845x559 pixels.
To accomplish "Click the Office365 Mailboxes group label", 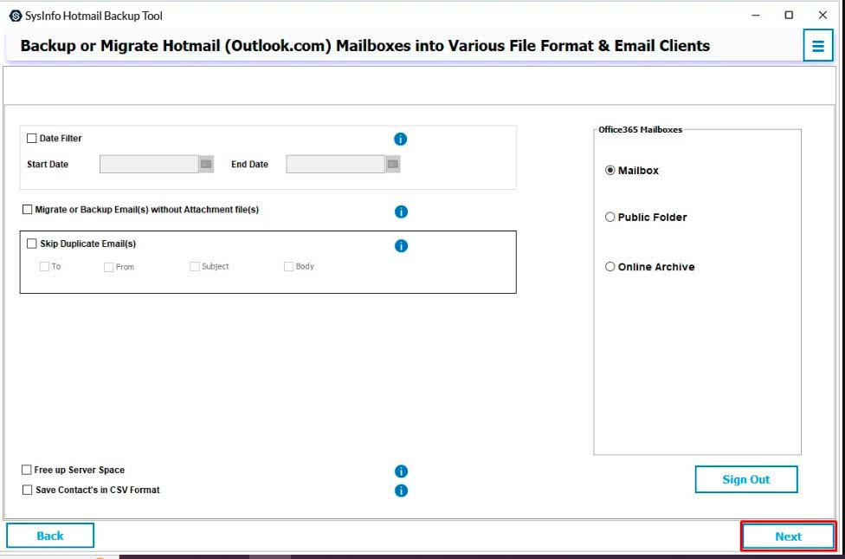I will 640,129.
